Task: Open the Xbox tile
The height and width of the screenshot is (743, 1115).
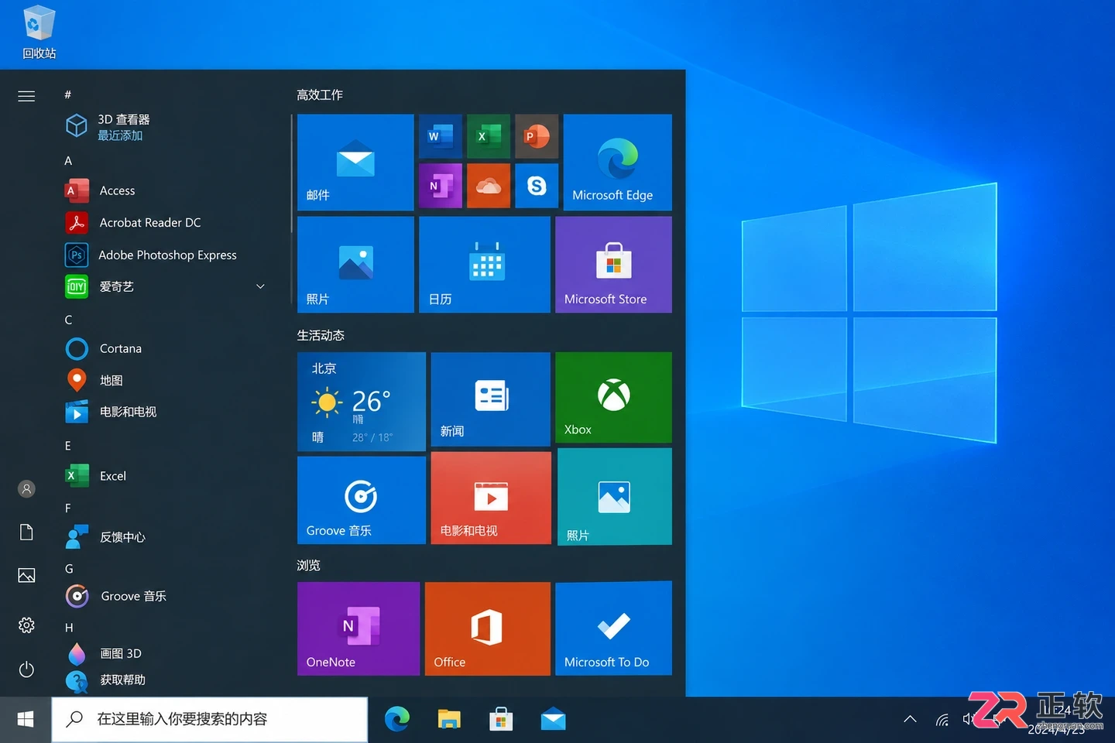Action: point(613,398)
